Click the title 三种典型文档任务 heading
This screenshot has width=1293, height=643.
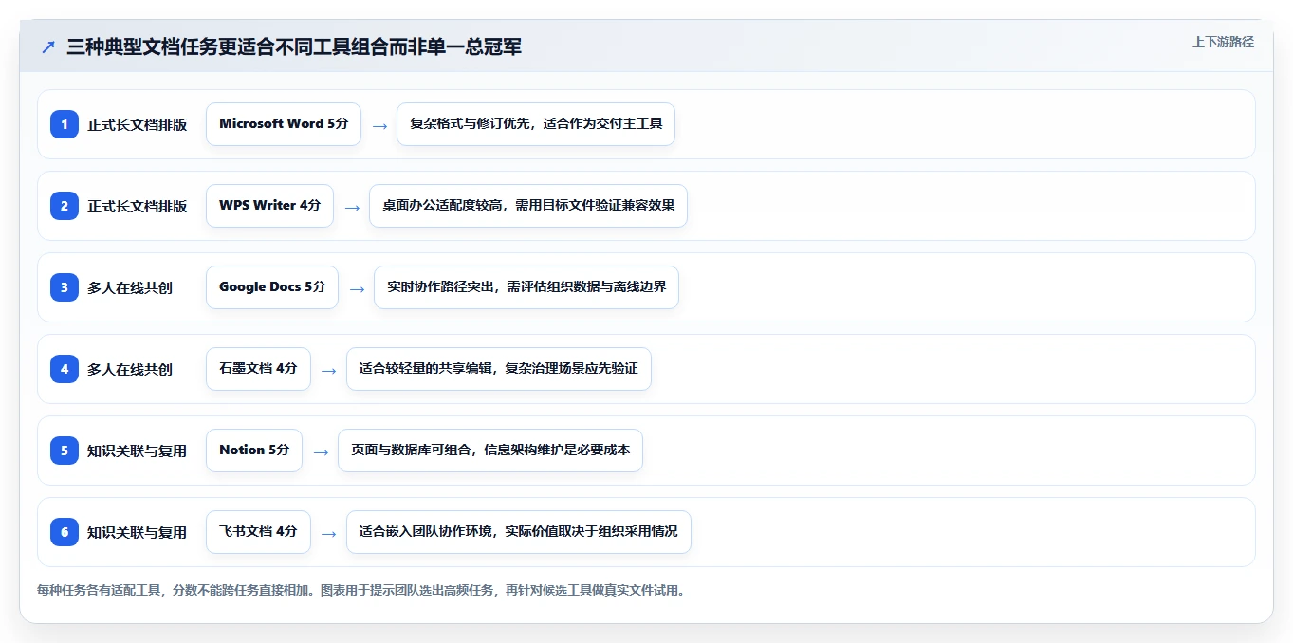(294, 46)
